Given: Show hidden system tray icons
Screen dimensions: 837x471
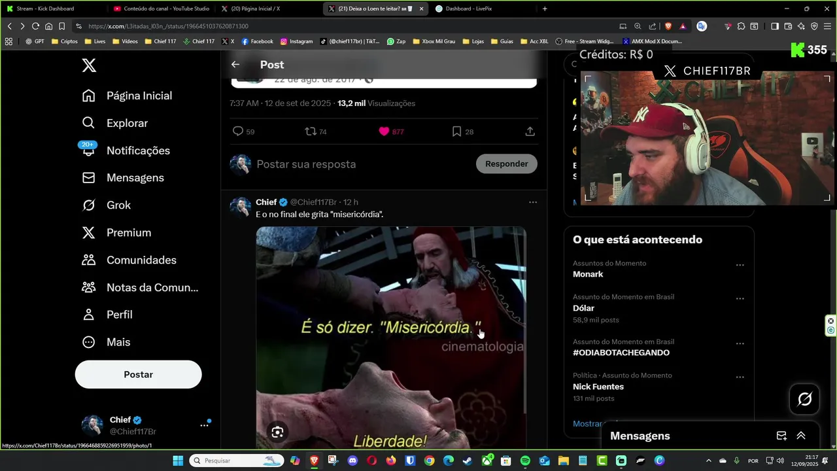Looking at the screenshot, I should (708, 461).
